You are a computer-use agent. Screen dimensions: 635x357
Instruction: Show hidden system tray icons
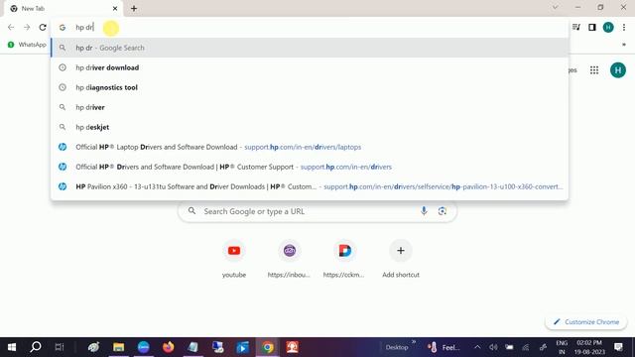[477, 347]
